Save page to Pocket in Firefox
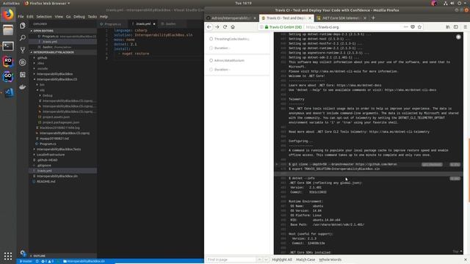 [413, 27]
